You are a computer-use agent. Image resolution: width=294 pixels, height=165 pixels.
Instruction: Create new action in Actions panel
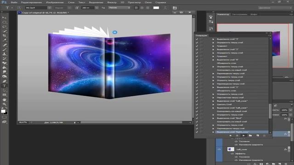[x=258, y=136]
